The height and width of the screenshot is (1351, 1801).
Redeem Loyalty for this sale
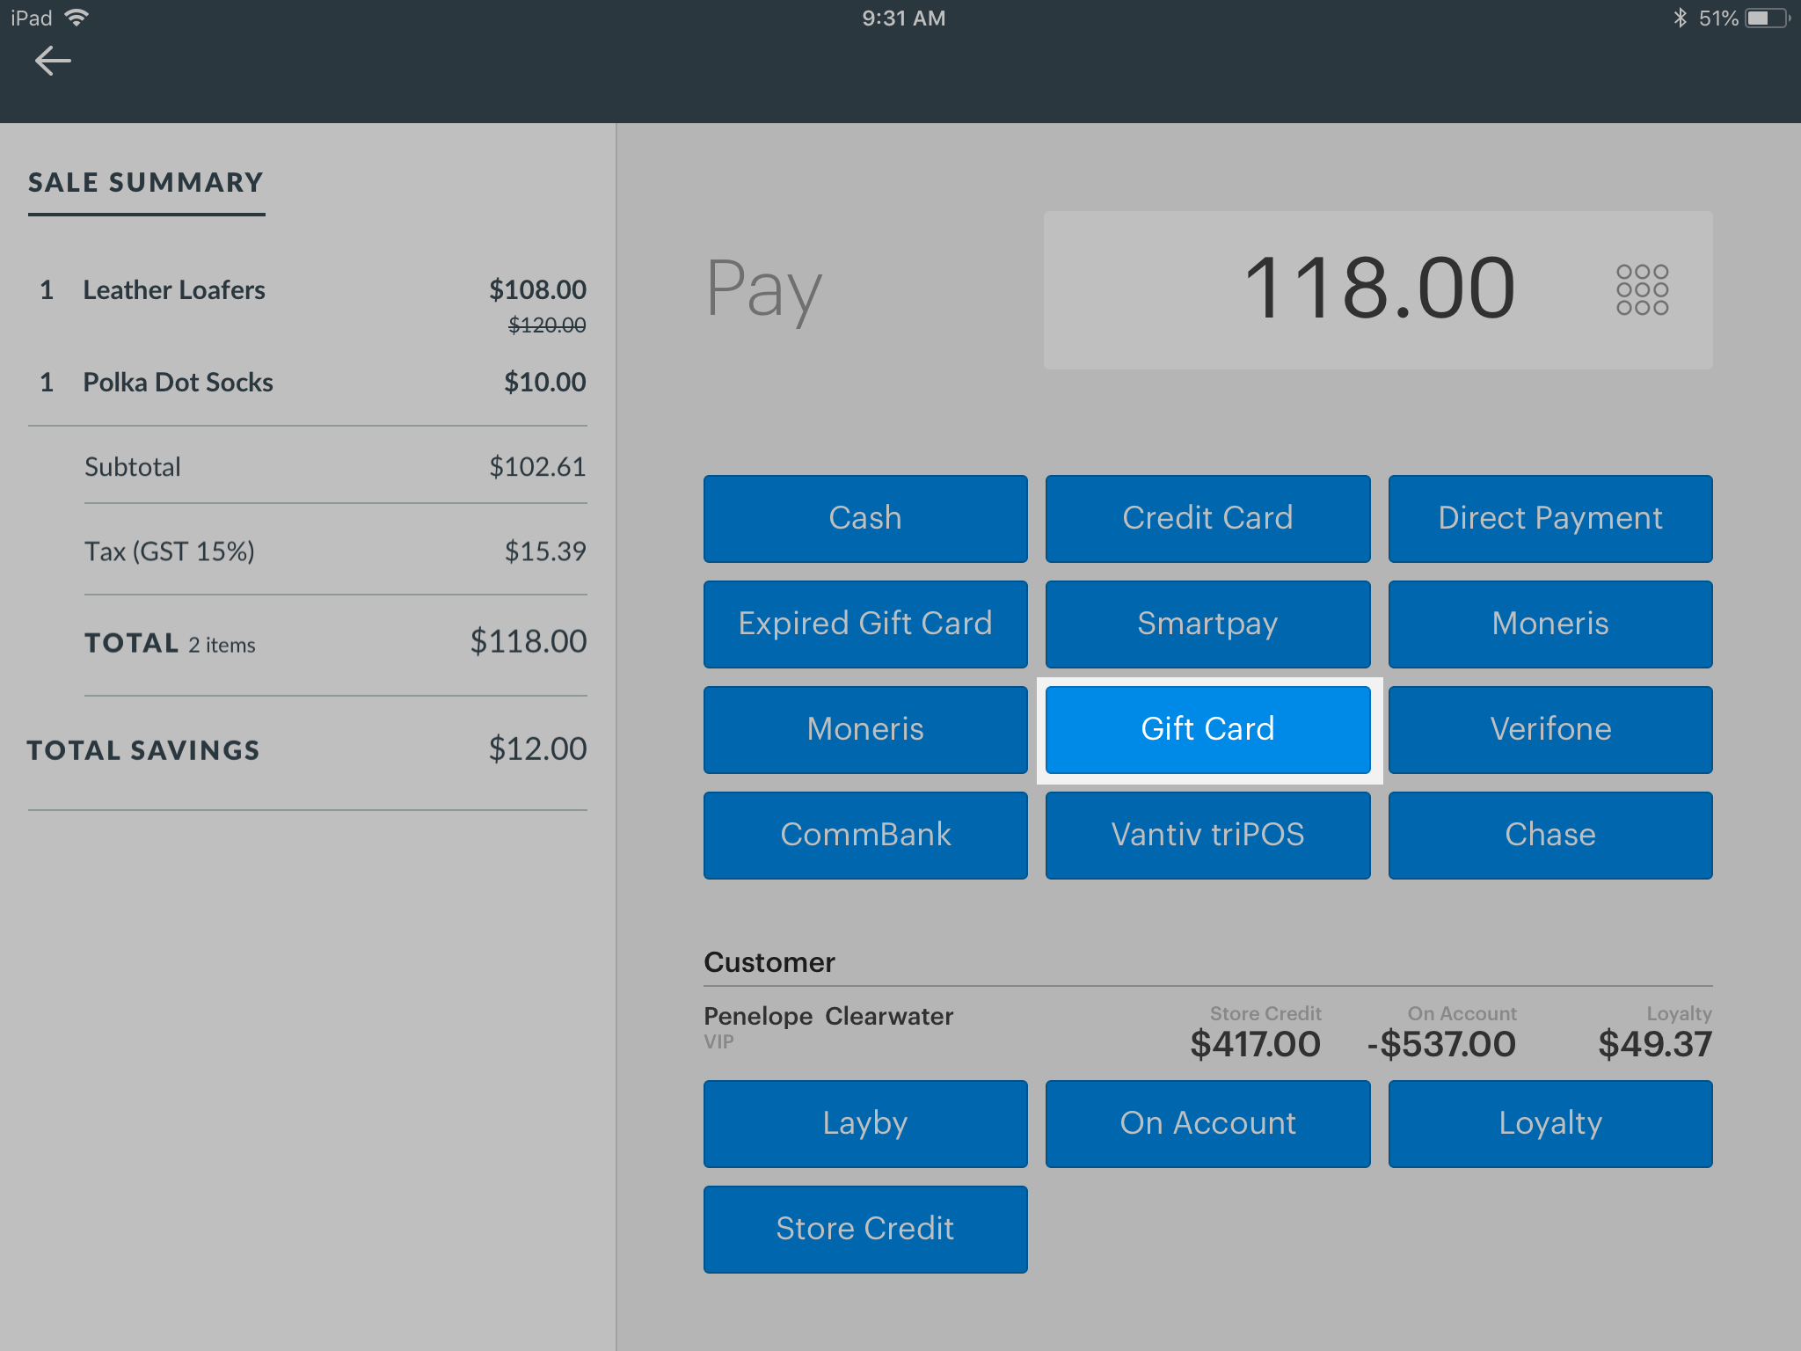point(1549,1123)
